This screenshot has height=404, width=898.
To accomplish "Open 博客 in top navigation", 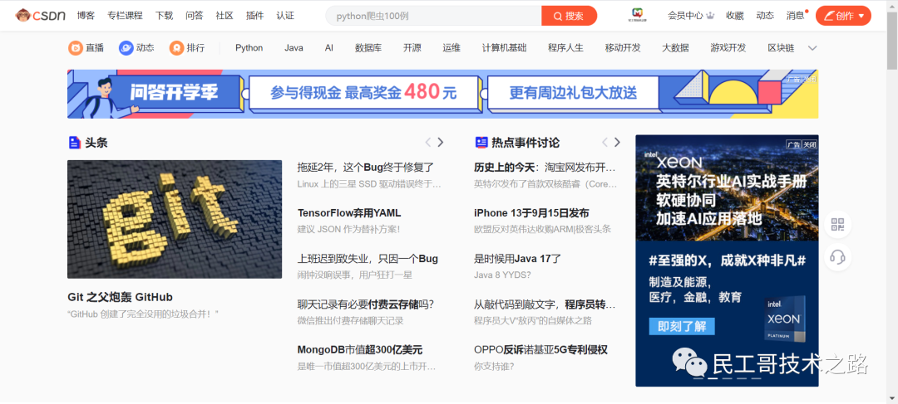I will click(86, 16).
